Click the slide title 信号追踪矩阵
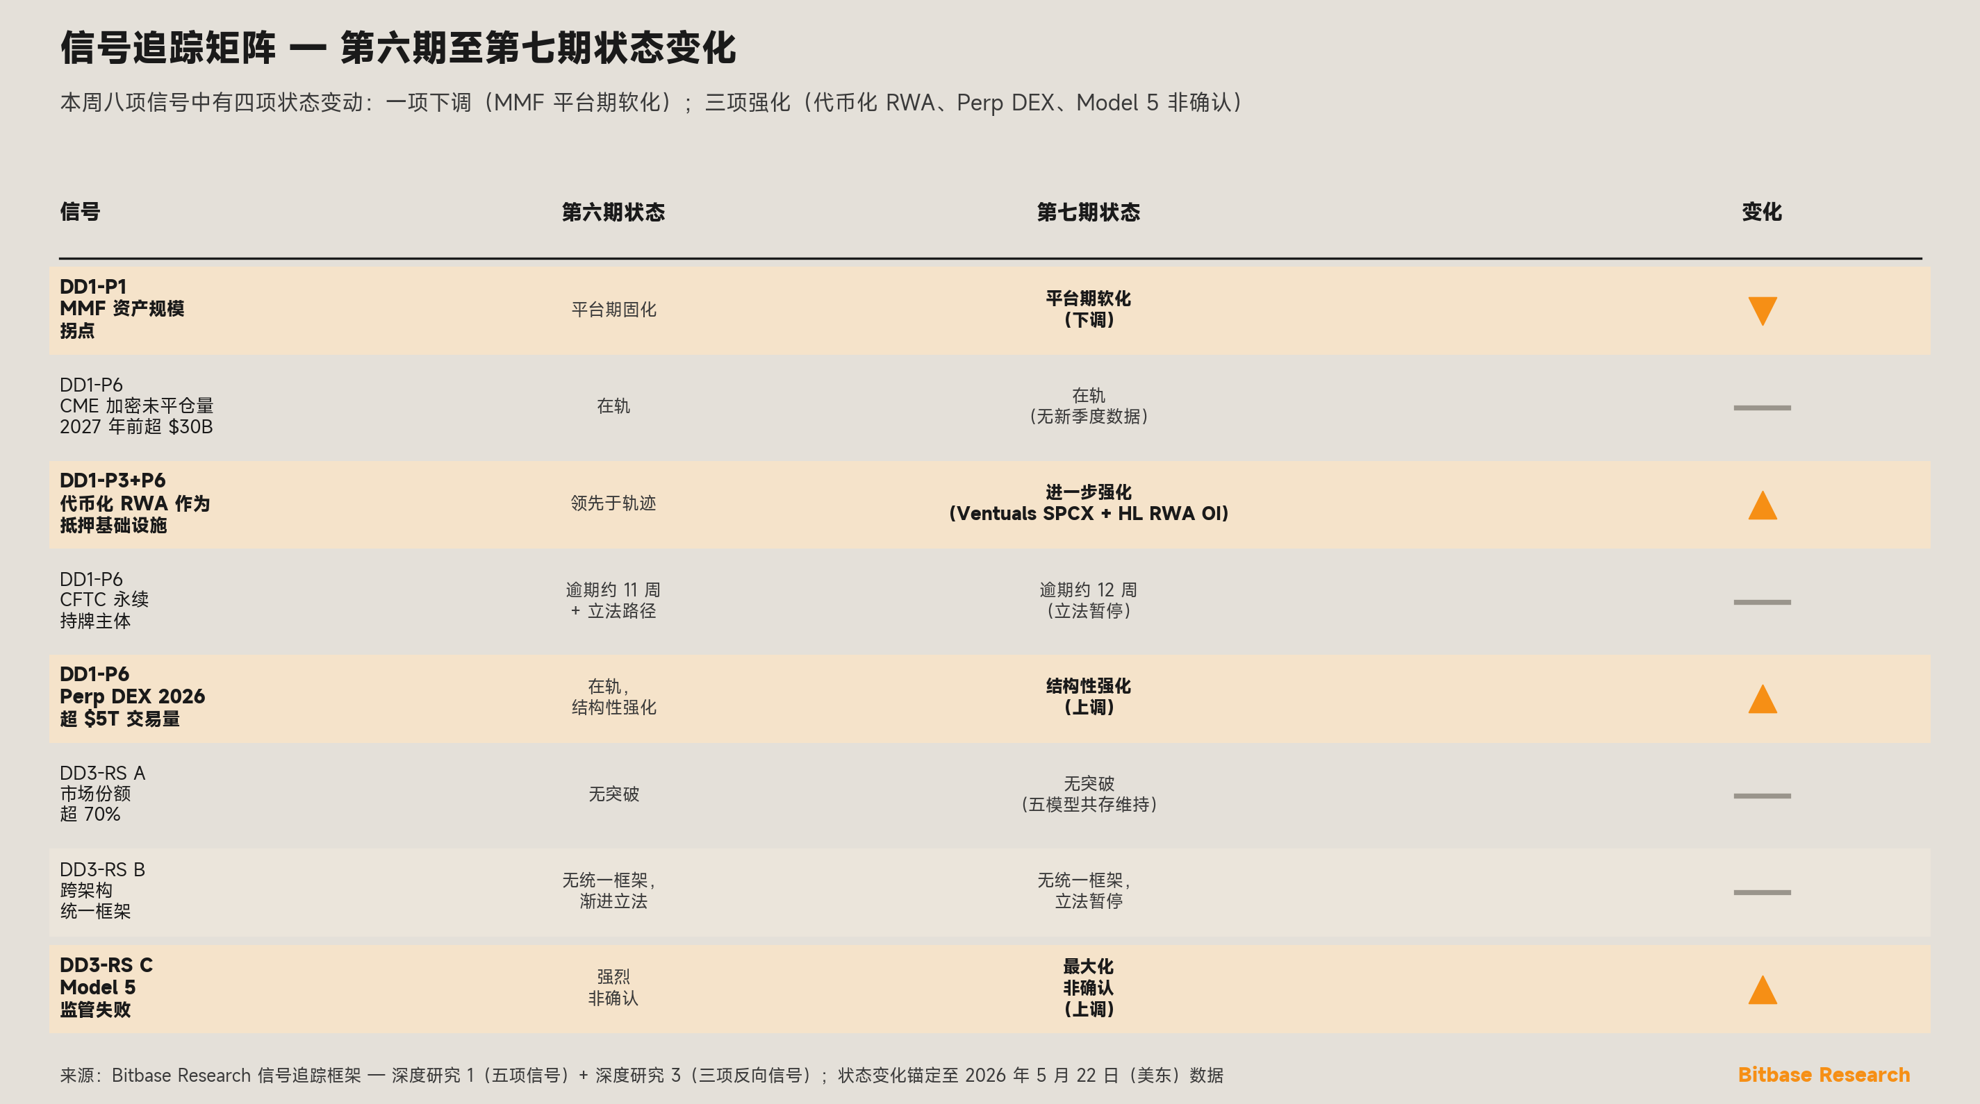Screen dimensions: 1980x1104 398,48
